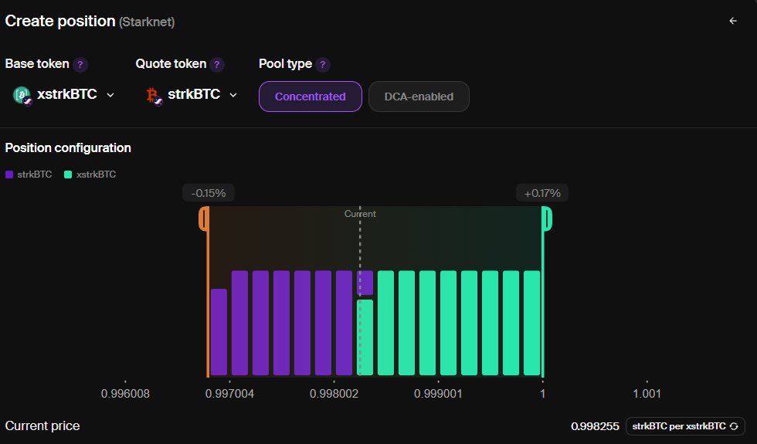Click the back arrow icon
Image resolution: width=757 pixels, height=444 pixels.
pos(733,21)
